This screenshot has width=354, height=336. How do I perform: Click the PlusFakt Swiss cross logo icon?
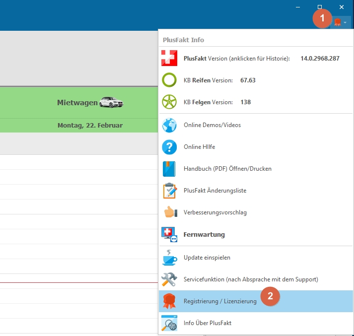(169, 58)
